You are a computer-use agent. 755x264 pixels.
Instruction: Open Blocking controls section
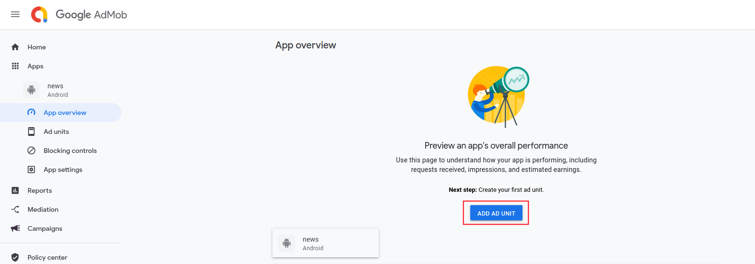coord(70,151)
